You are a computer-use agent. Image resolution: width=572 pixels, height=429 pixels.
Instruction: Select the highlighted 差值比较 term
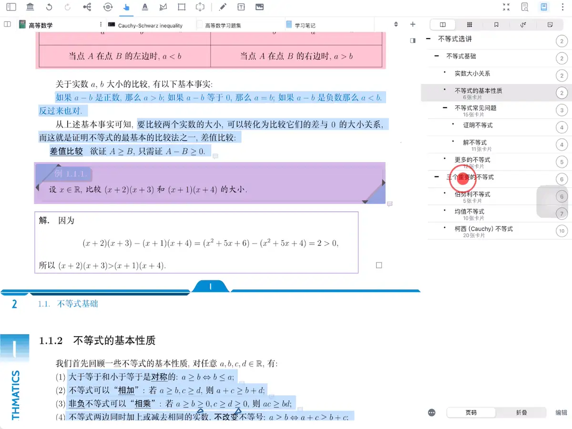[x=66, y=152]
